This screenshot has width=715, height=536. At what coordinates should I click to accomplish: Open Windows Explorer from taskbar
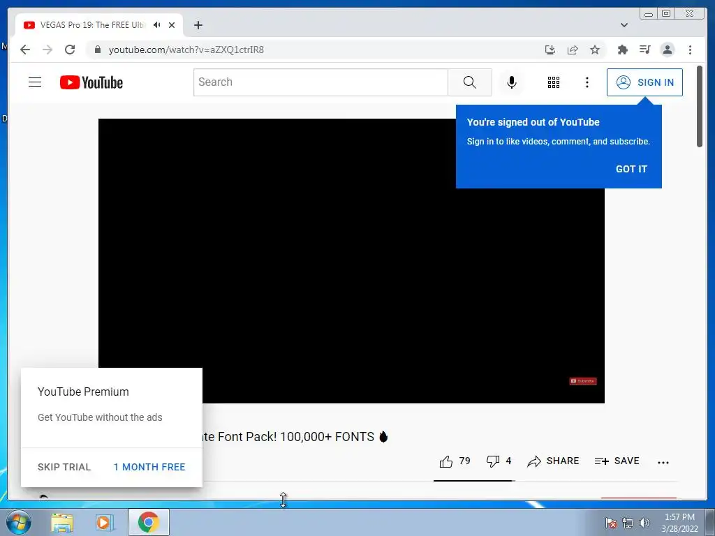(x=62, y=523)
